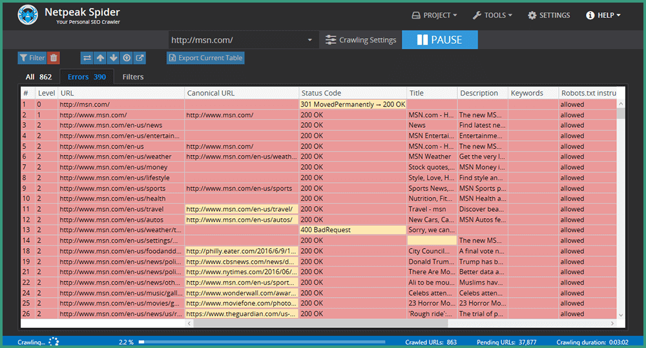This screenshot has width=646, height=348.
Task: Expand the URL history dropdown arrow
Action: tap(310, 40)
